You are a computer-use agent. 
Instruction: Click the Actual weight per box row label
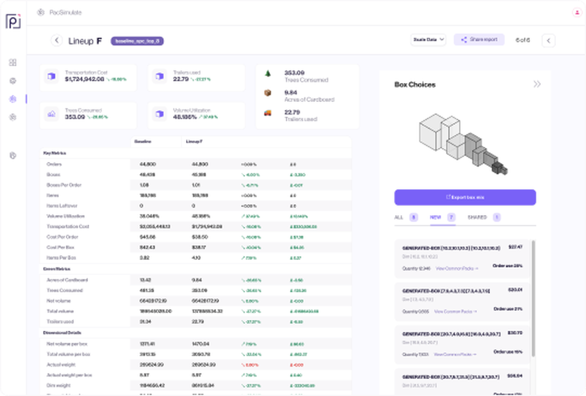click(69, 375)
